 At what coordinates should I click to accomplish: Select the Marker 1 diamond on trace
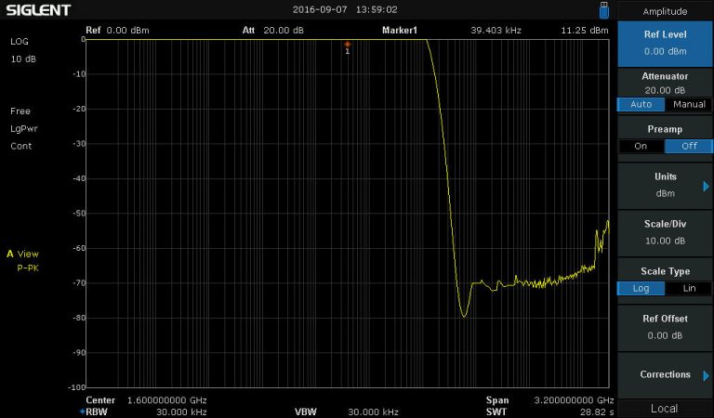(348, 44)
